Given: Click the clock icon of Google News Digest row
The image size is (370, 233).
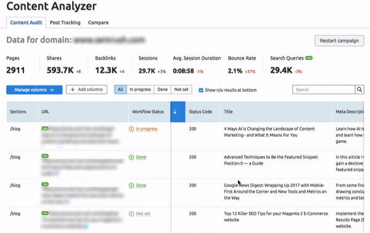Looking at the screenshot, I should point(131,186).
